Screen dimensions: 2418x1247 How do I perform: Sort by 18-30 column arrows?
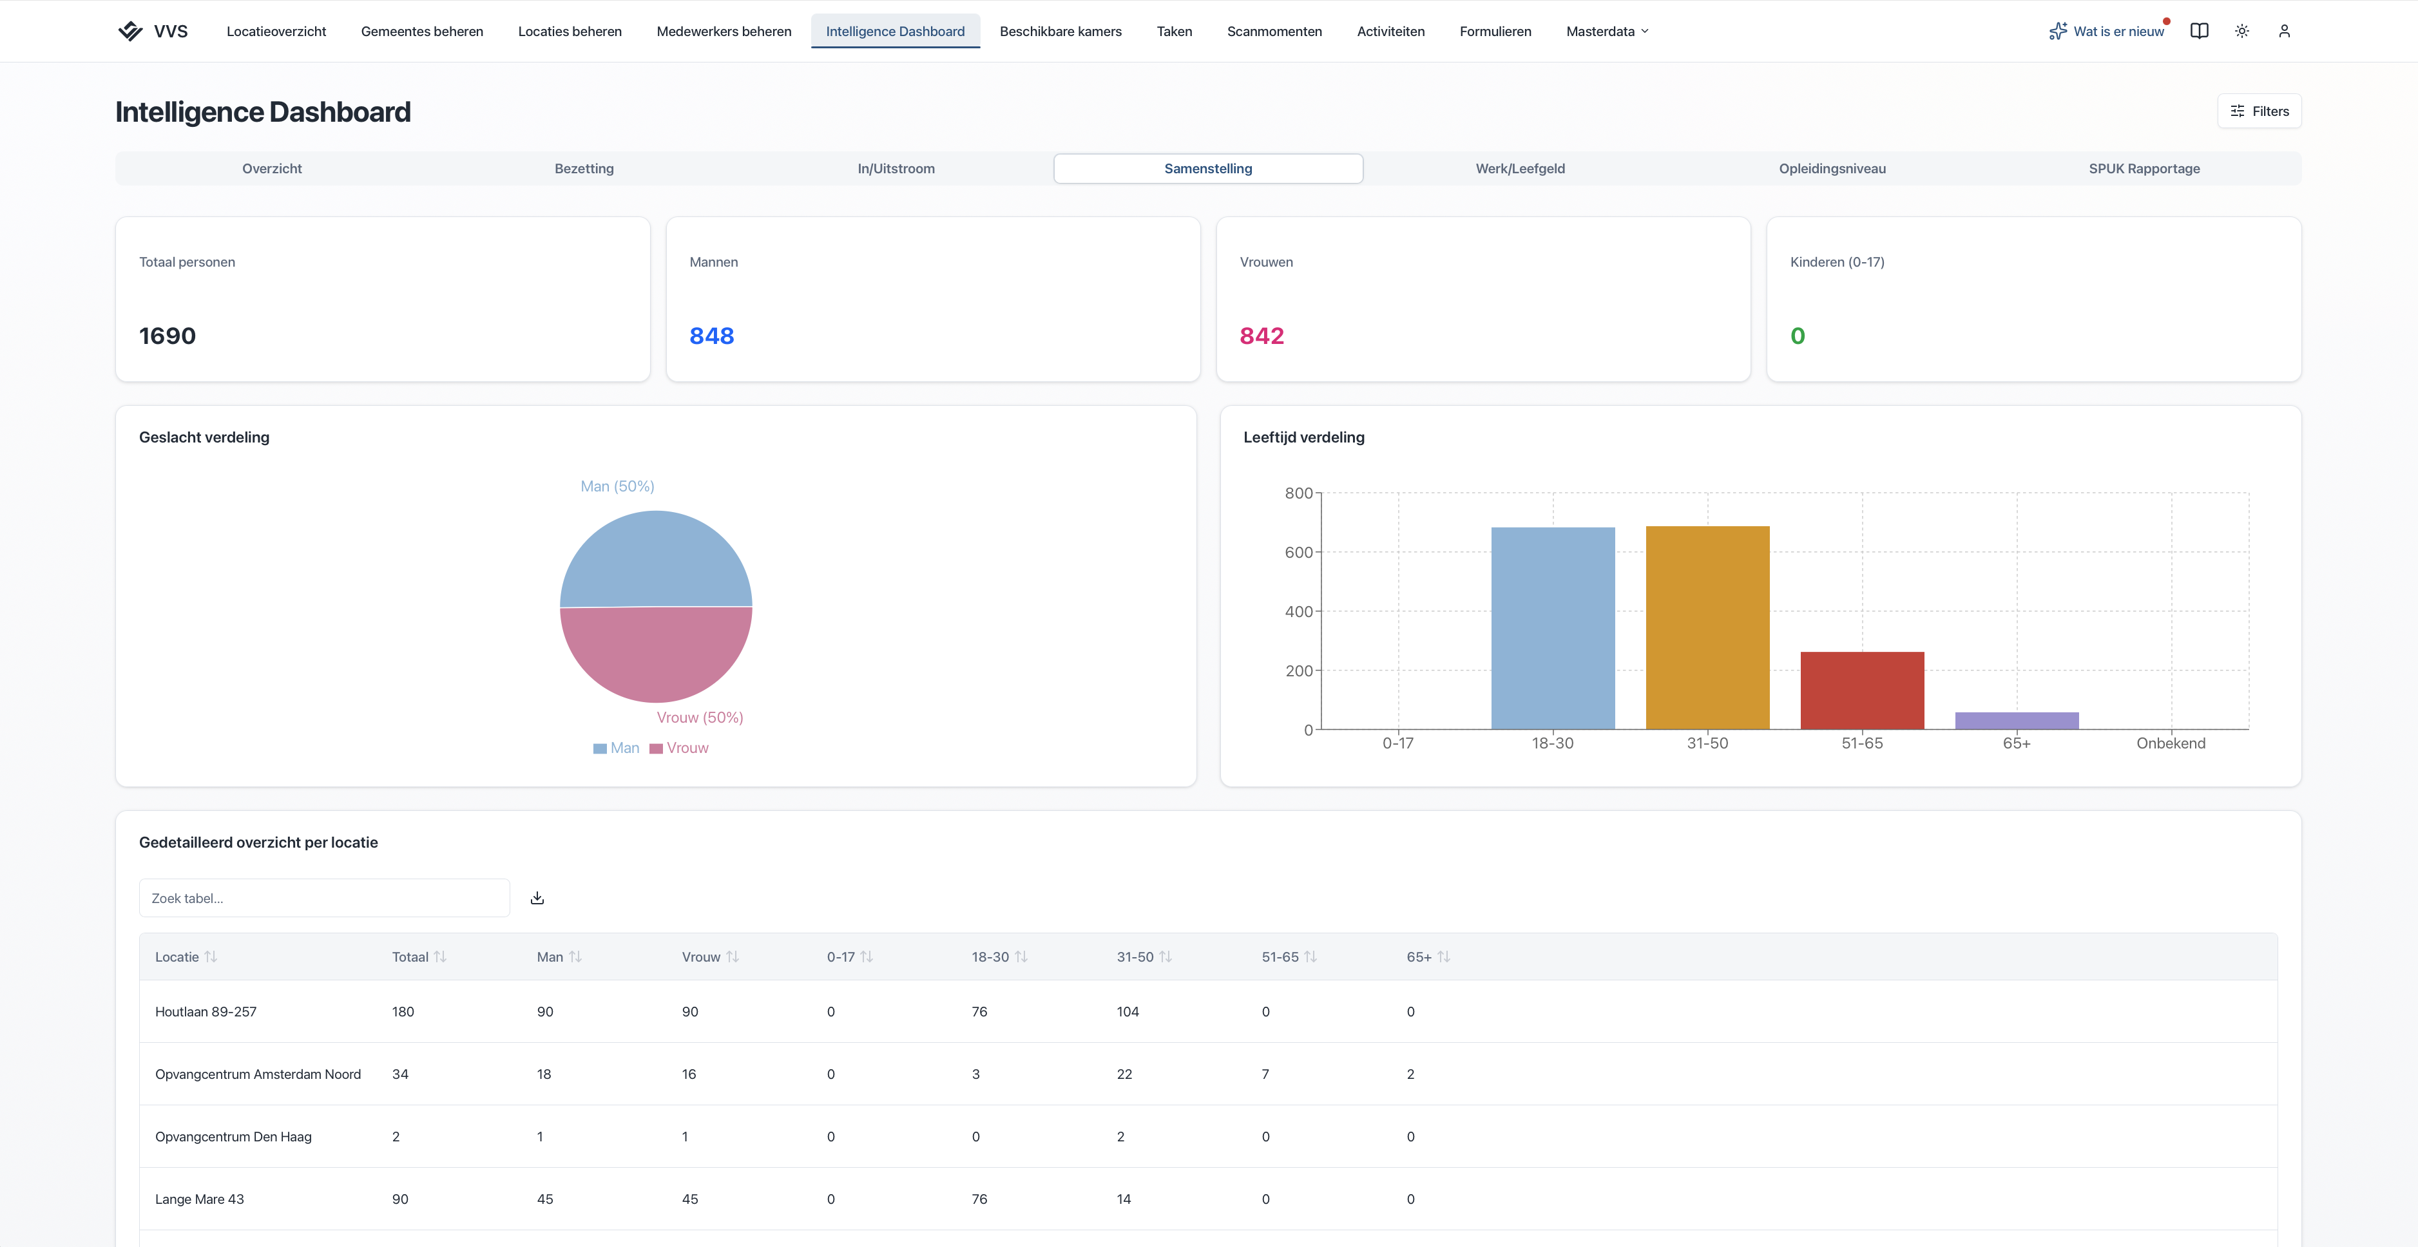(x=1021, y=957)
